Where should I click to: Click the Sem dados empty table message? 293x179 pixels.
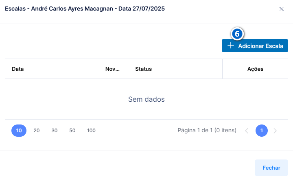pos(146,99)
